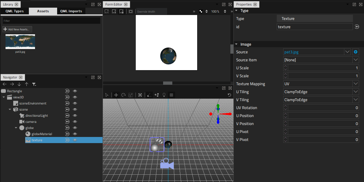Viewport: 364px width, 182px height.
Task: Activate the Fit Selected icon in the 3D toolbar
Action: pos(140,95)
